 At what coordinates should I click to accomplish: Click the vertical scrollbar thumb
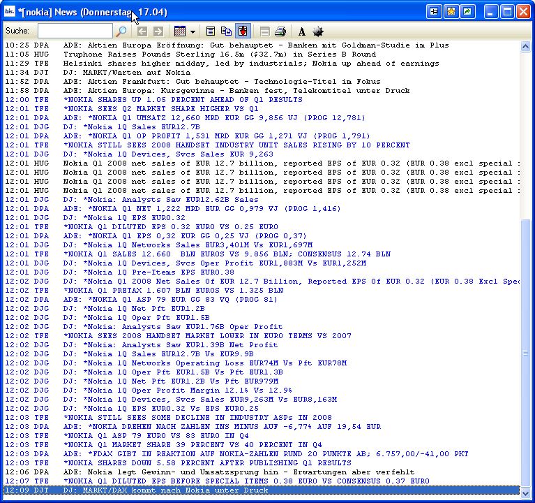point(525,353)
